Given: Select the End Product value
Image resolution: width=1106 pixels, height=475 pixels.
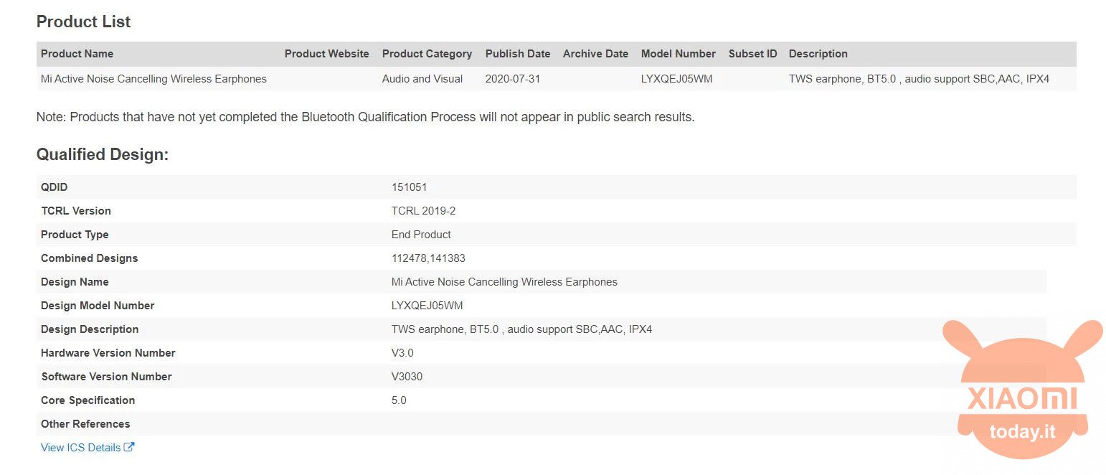Looking at the screenshot, I should pyautogui.click(x=421, y=235).
